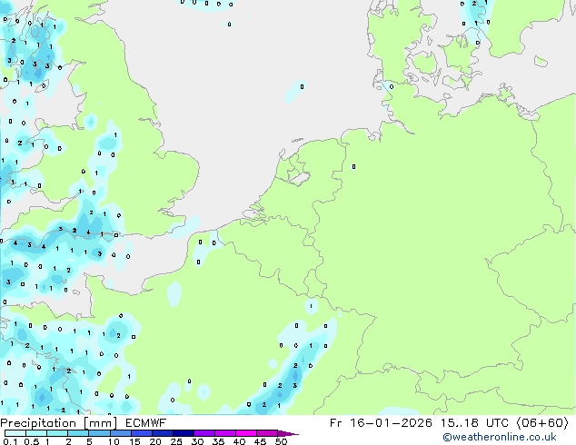Click the "[mm]" unit label
Screen dimensions: 576x445
101,423
